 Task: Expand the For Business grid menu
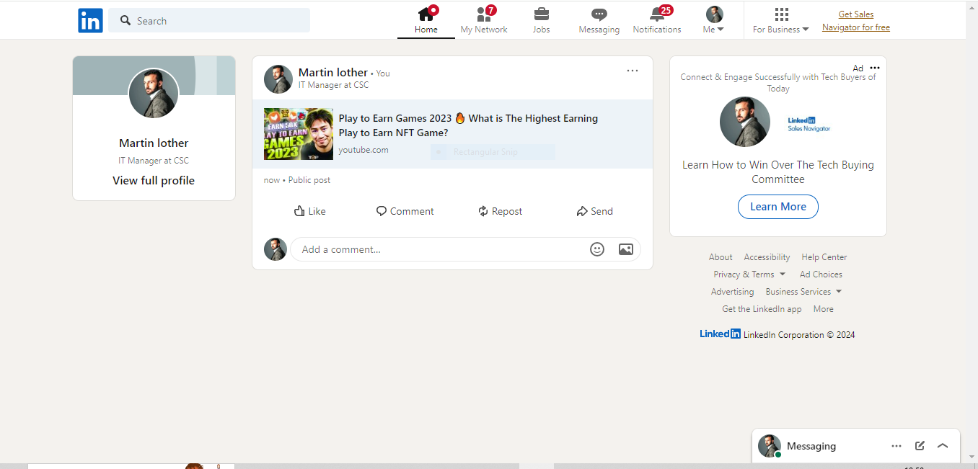click(781, 20)
